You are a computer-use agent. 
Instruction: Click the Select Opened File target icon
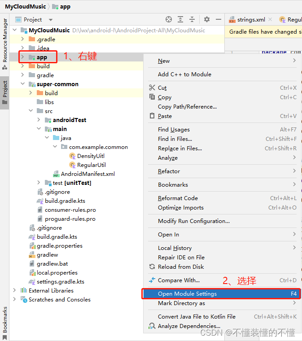(169, 20)
